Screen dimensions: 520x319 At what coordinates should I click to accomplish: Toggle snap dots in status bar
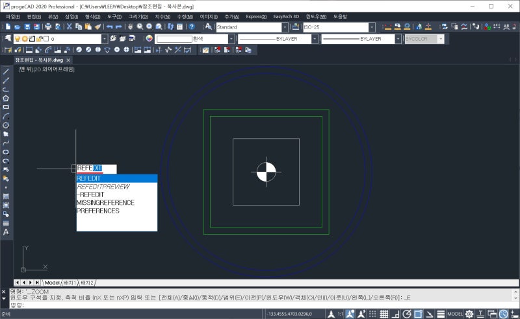pyautogui.click(x=372, y=314)
